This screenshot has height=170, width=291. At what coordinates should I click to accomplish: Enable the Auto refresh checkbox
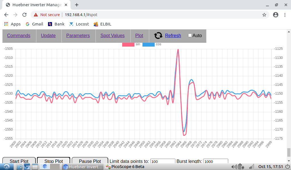pyautogui.click(x=190, y=35)
